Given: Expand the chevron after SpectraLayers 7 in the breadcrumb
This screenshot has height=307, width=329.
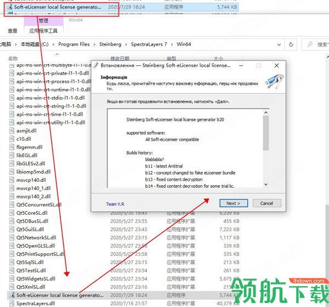Looking at the screenshot, I should (x=172, y=44).
